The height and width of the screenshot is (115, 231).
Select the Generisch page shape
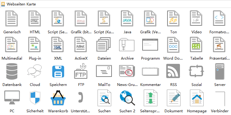coord(12,18)
